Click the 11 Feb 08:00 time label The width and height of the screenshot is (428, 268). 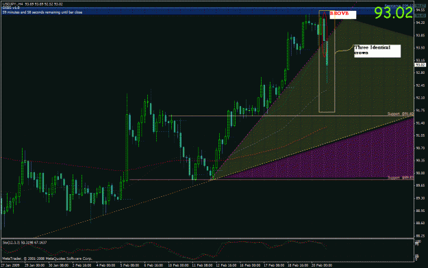click(x=202, y=265)
